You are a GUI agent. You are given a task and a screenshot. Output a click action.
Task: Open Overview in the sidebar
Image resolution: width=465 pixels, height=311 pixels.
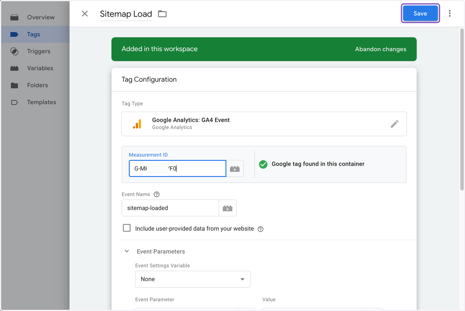tap(35, 17)
